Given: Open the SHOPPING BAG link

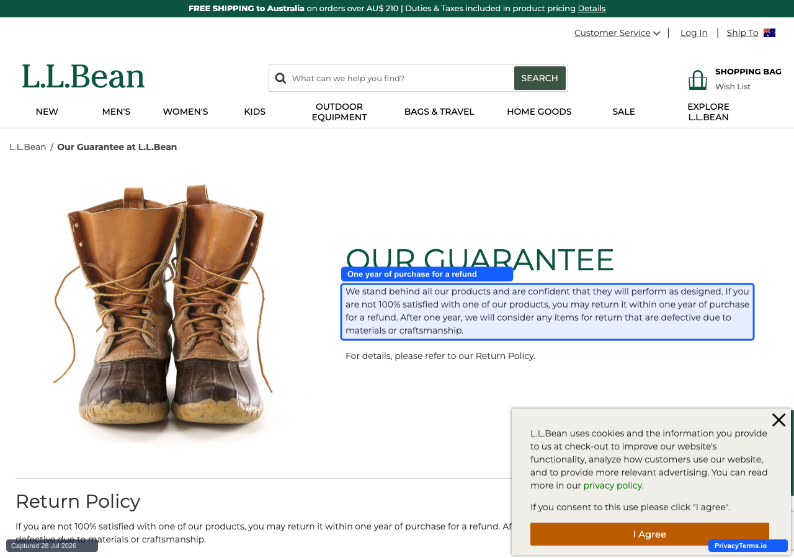Looking at the screenshot, I should point(748,71).
